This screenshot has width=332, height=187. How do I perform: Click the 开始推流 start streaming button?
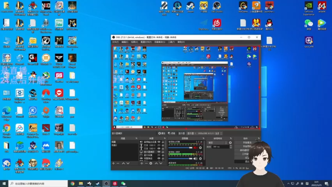click(x=247, y=143)
